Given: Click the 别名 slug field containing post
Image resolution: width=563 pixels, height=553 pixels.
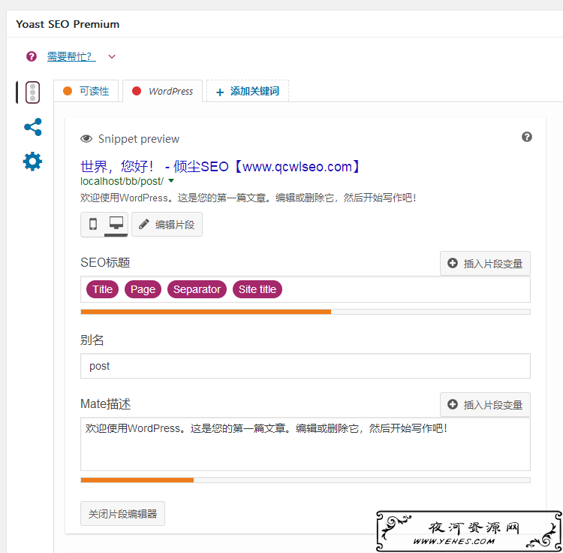Looking at the screenshot, I should (306, 366).
